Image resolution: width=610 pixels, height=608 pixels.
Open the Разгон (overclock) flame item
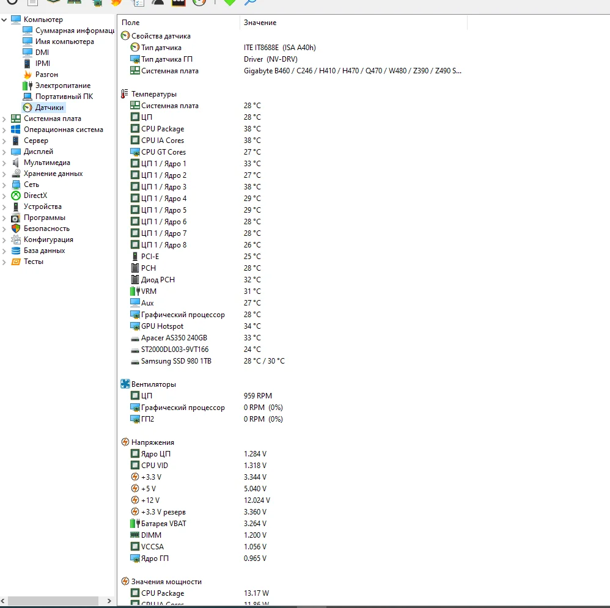tap(46, 75)
